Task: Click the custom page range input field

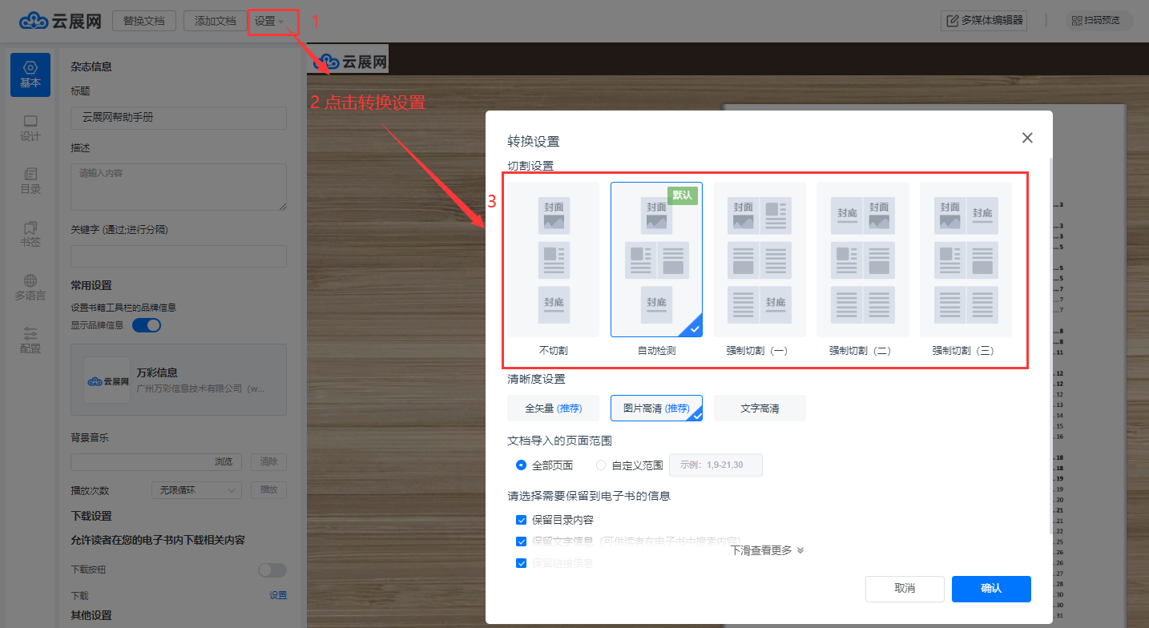Action: 715,465
